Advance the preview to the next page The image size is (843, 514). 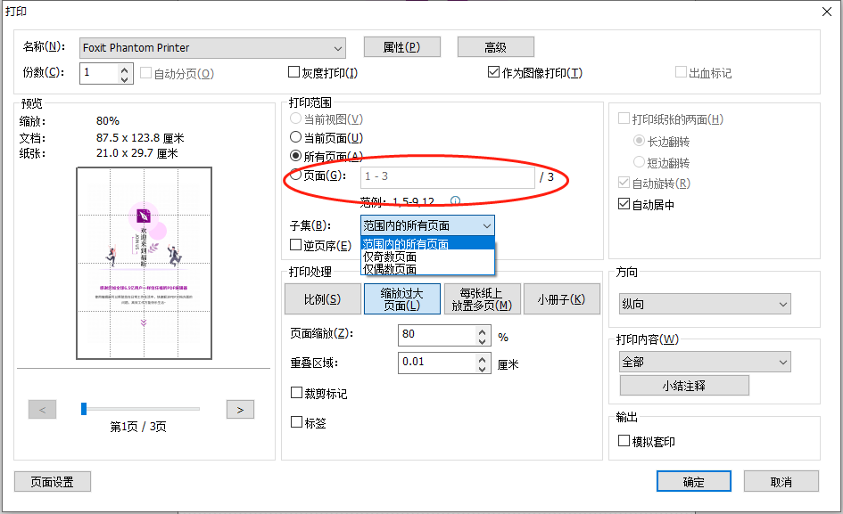(x=238, y=409)
